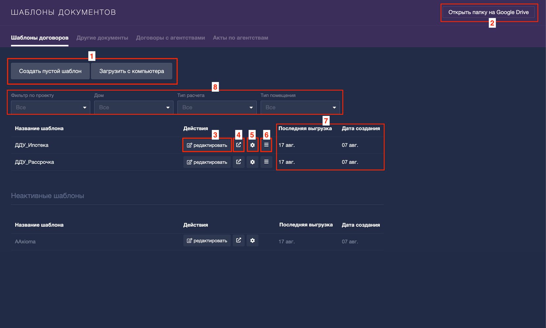The width and height of the screenshot is (546, 328).
Task: Open the Тип расчета dropdown
Action: tap(217, 108)
